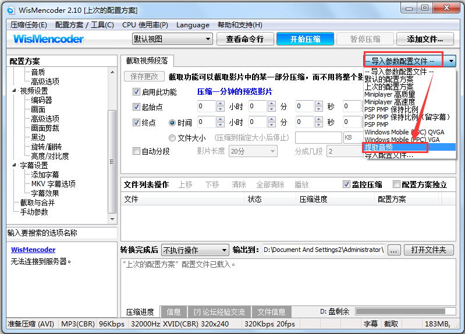Image resolution: width=465 pixels, height=334 pixels.
Task: Click the tree scrollbar down arrow
Action: (112, 219)
